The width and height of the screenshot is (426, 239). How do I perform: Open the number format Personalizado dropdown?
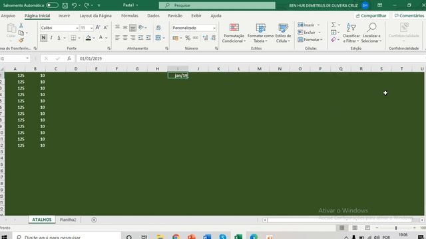coord(214,28)
